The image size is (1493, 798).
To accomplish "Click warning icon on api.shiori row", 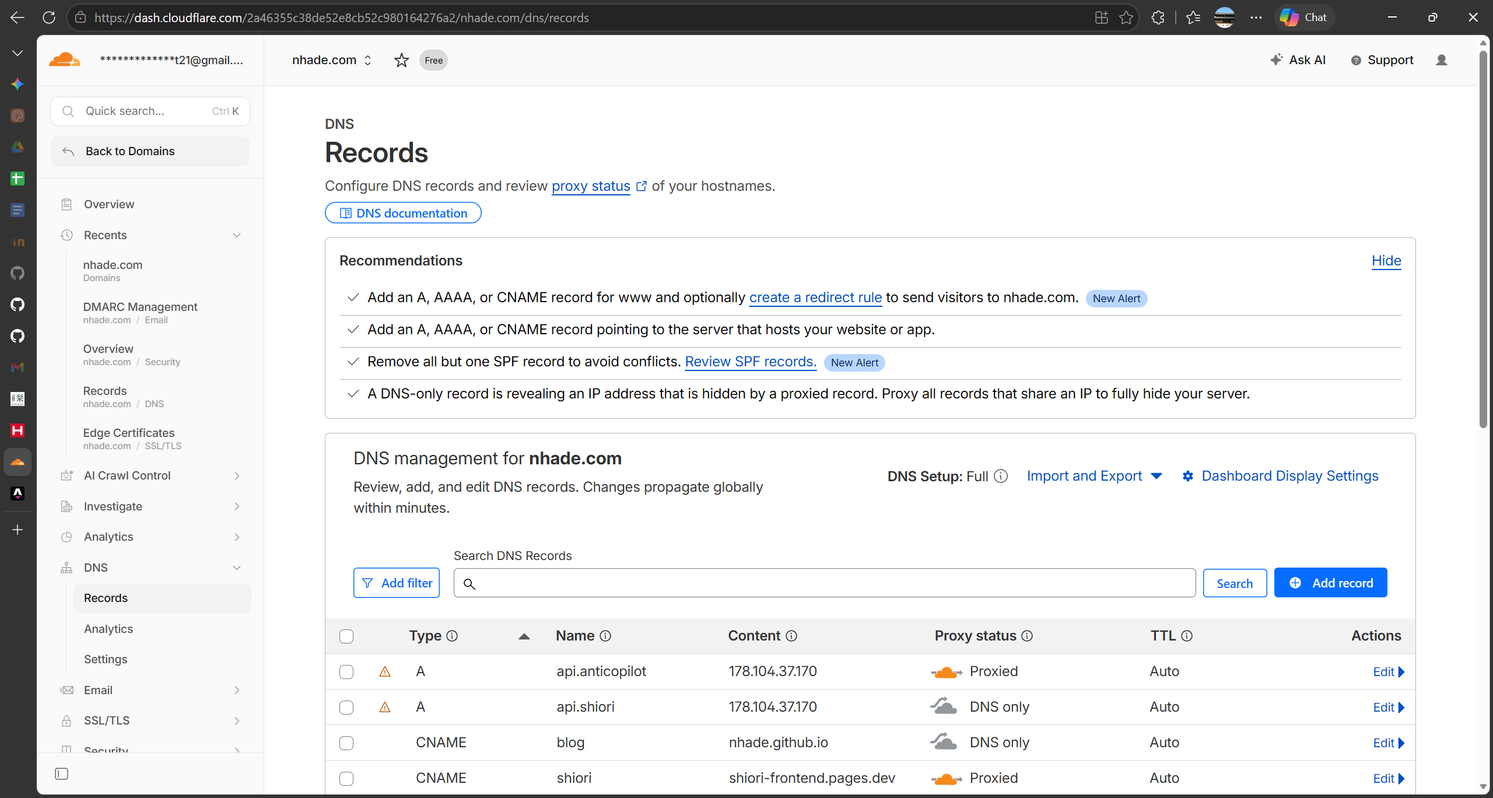I will point(385,707).
